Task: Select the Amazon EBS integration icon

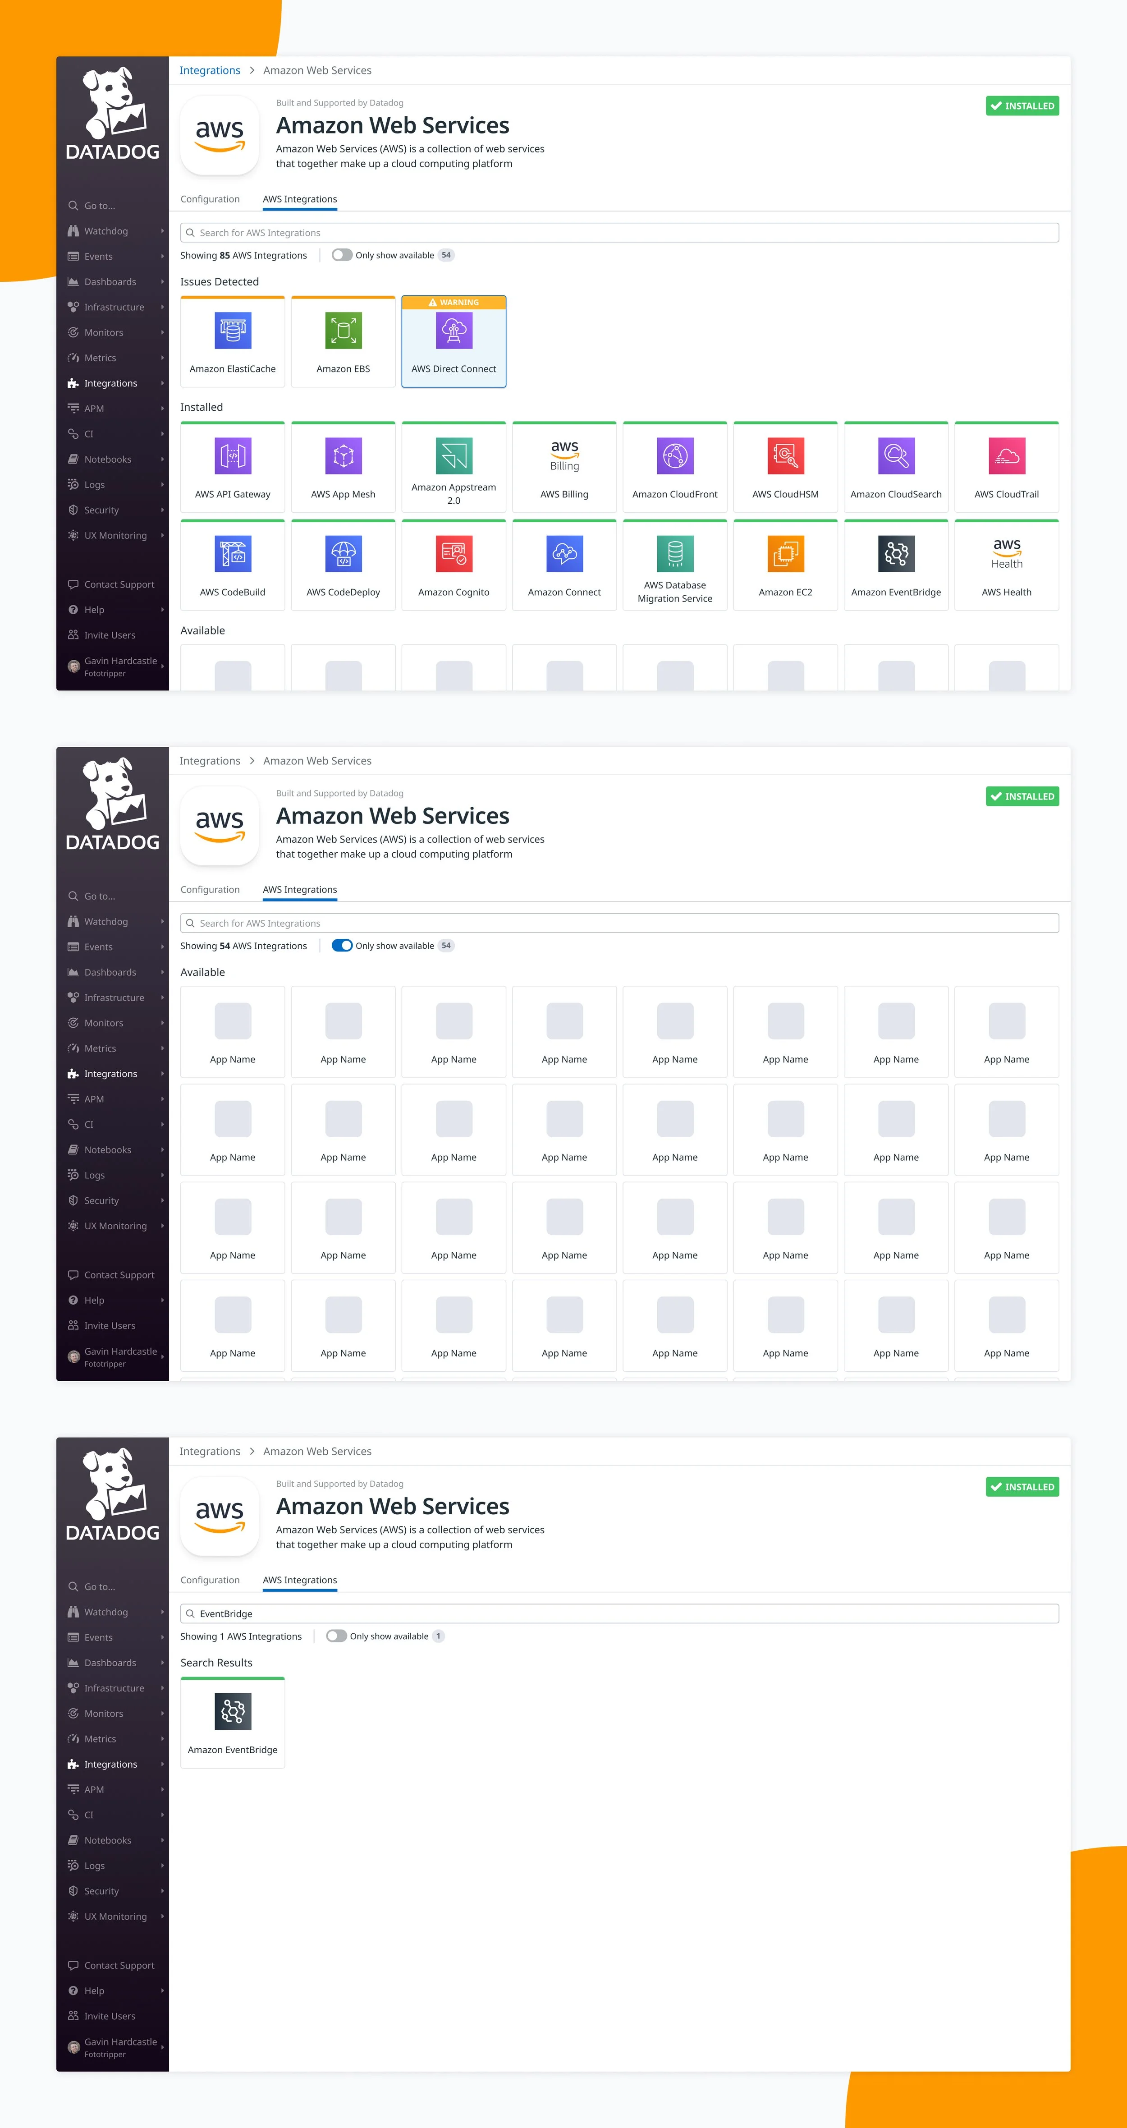Action: (343, 331)
